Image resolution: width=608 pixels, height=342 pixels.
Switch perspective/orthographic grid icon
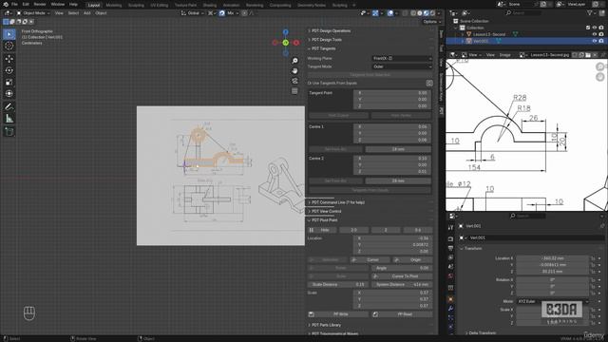(x=294, y=91)
